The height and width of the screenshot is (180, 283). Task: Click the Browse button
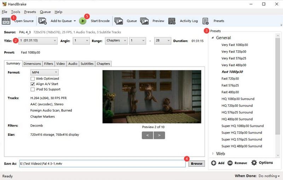pyautogui.click(x=196, y=163)
